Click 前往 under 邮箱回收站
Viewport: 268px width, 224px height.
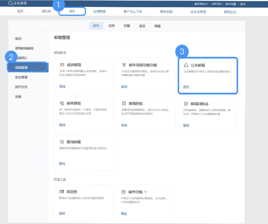[186, 125]
